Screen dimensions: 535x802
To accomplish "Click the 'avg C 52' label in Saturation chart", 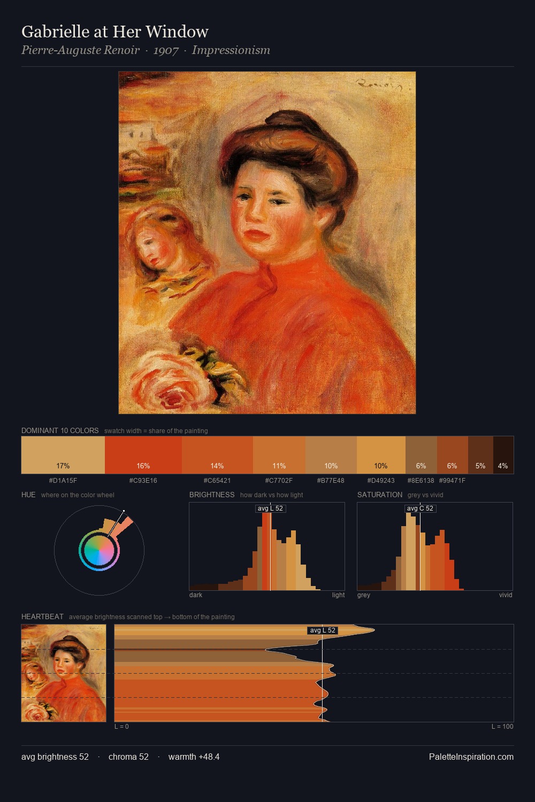I will point(421,508).
